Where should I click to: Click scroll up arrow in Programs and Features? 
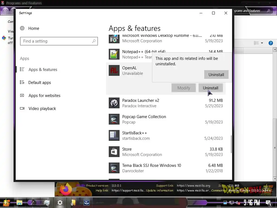[275, 50]
